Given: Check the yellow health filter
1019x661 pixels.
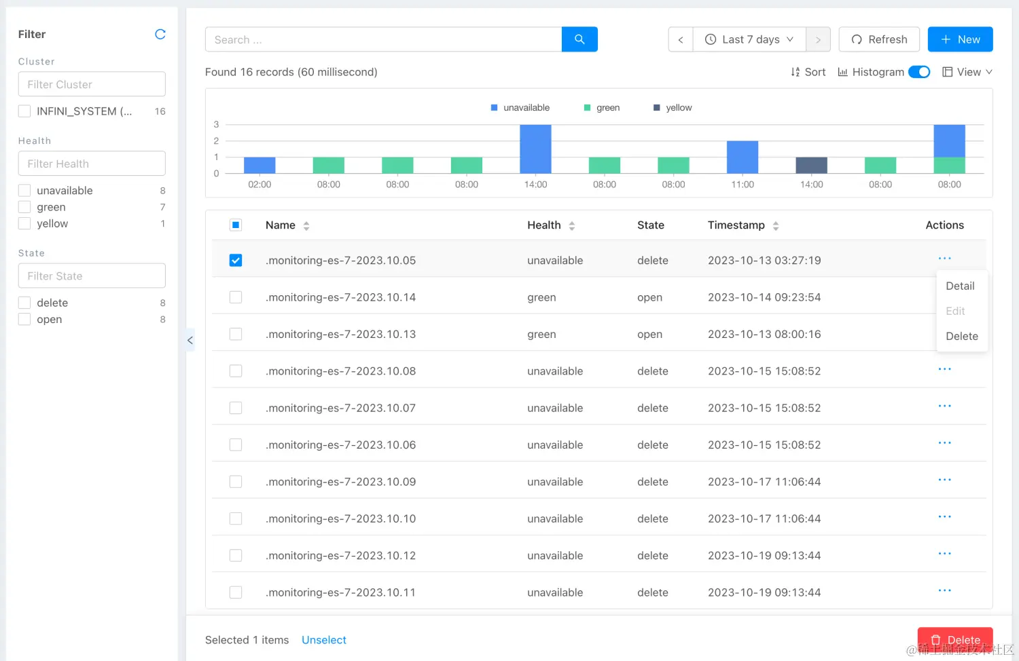Looking at the screenshot, I should tap(24, 223).
